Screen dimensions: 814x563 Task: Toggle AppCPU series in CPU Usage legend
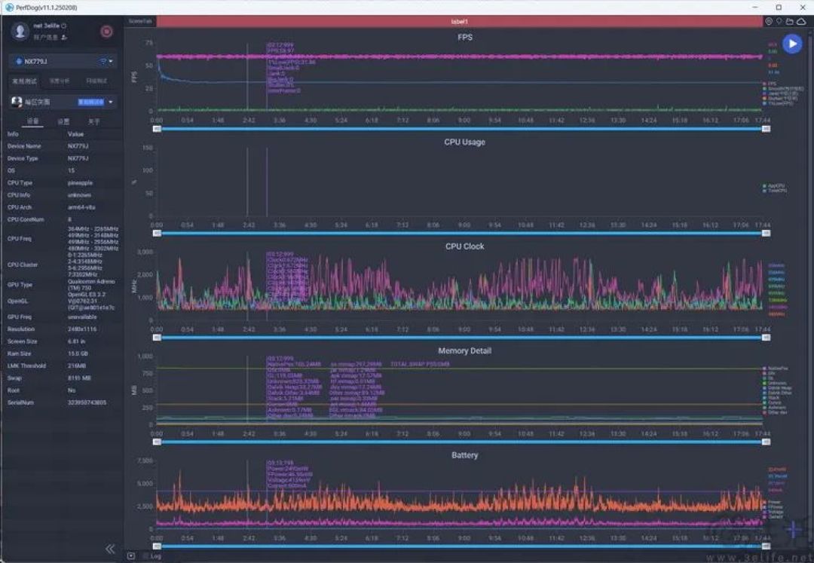(x=773, y=185)
